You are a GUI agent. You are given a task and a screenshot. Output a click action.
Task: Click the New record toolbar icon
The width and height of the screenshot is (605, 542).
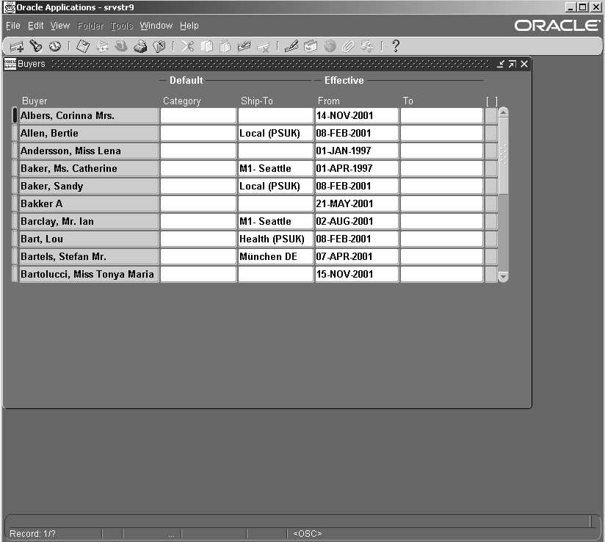17,46
